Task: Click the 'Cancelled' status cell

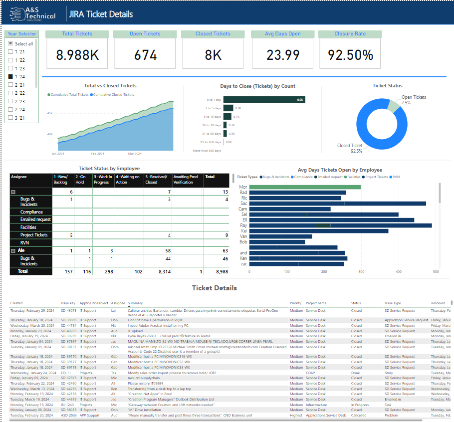Action: [359, 416]
